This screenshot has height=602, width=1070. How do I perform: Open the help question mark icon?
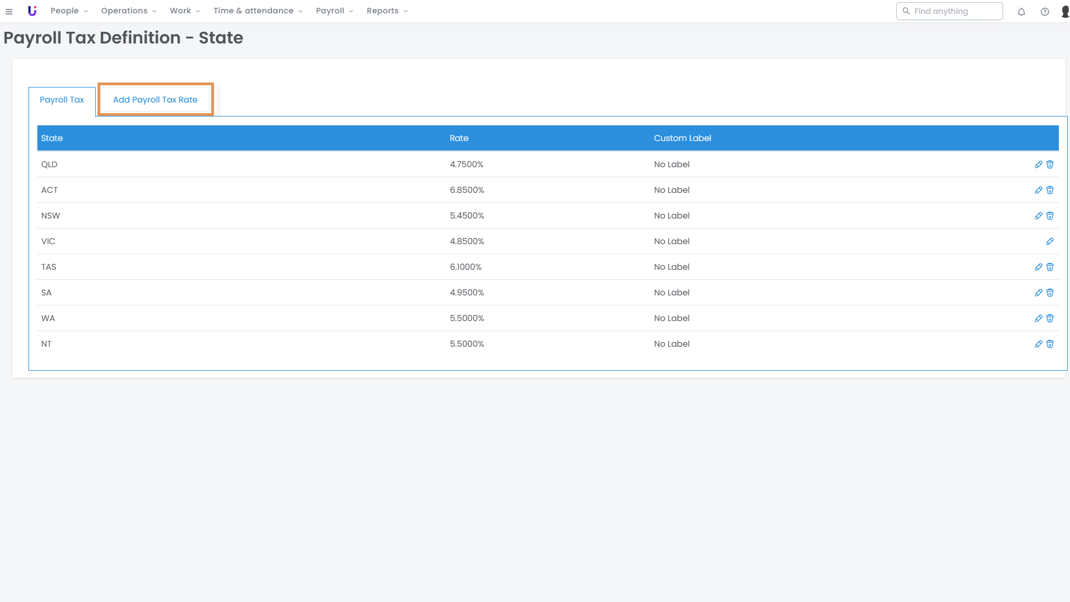(1045, 12)
